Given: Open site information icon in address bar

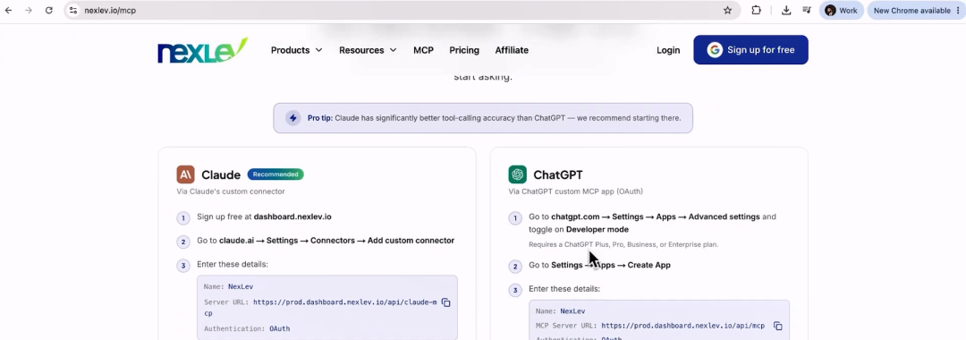Looking at the screenshot, I should (x=73, y=11).
